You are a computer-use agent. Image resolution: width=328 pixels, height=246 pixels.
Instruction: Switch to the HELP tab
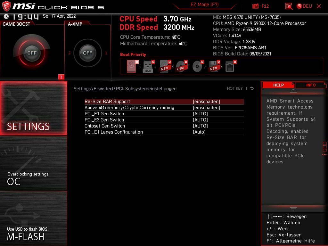click(278, 85)
